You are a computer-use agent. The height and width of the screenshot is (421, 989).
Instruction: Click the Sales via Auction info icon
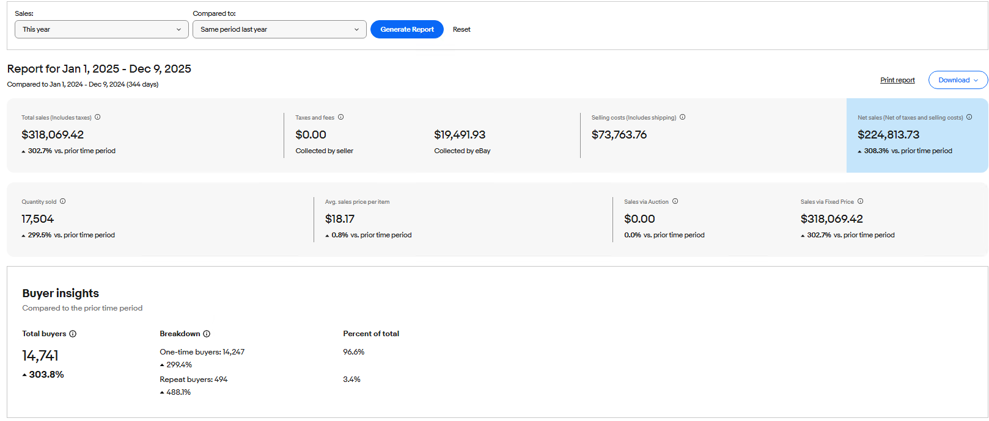click(675, 201)
